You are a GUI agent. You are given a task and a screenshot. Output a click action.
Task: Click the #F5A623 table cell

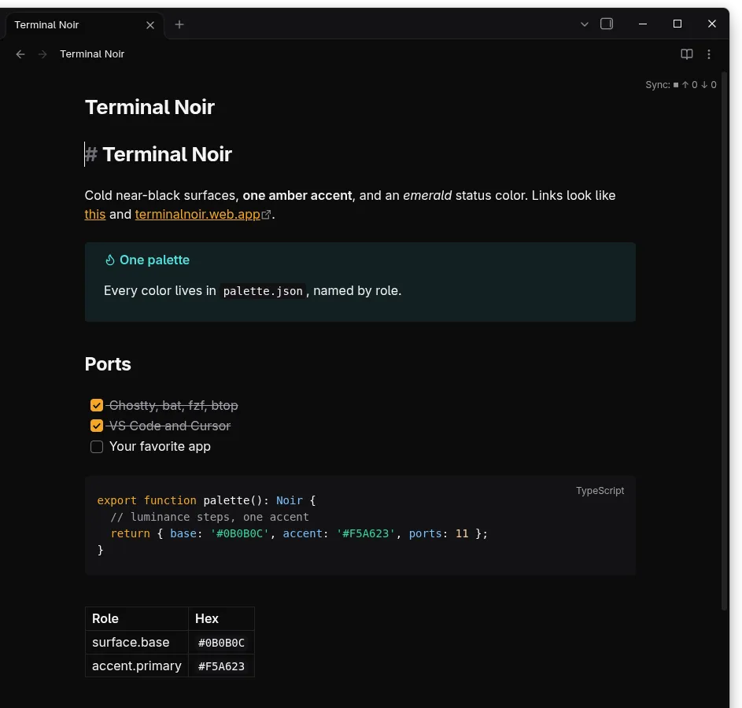coord(221,666)
